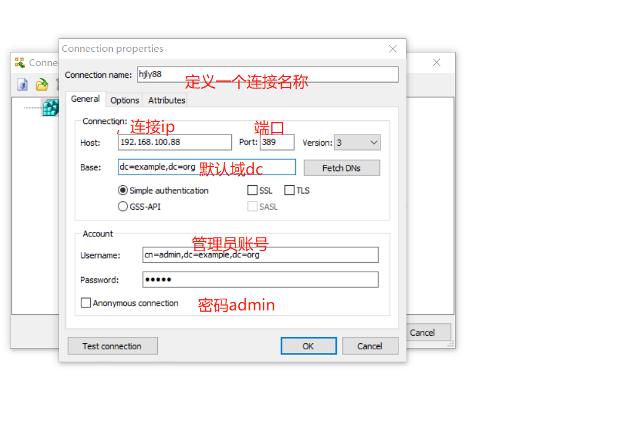Viewport: 626px width, 432px height.
Task: Click into the Host address field
Action: pos(175,143)
